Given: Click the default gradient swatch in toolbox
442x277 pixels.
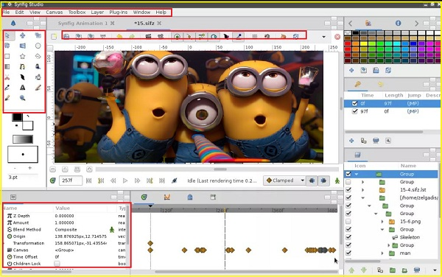Looking at the screenshot, I should (x=23, y=139).
